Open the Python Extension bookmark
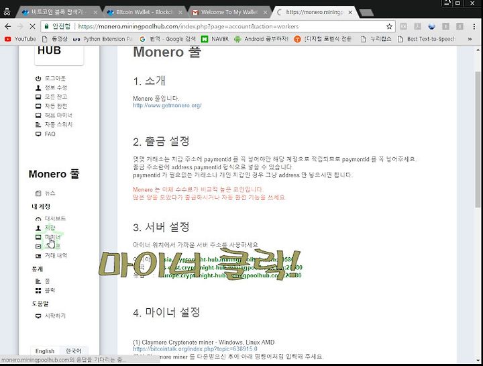483x366 pixels. tap(103, 39)
